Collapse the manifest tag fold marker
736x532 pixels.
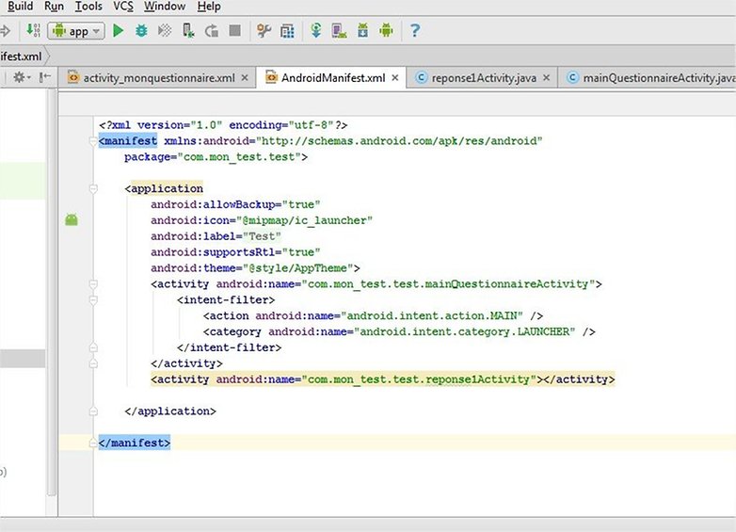93,140
